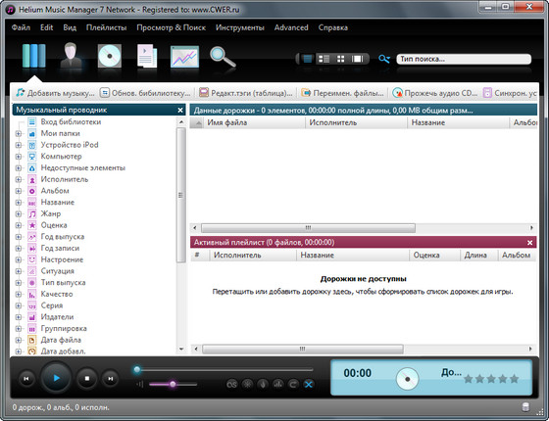Click the Тип поиска search field
Viewport: 549px width, 421px height.
(464, 59)
